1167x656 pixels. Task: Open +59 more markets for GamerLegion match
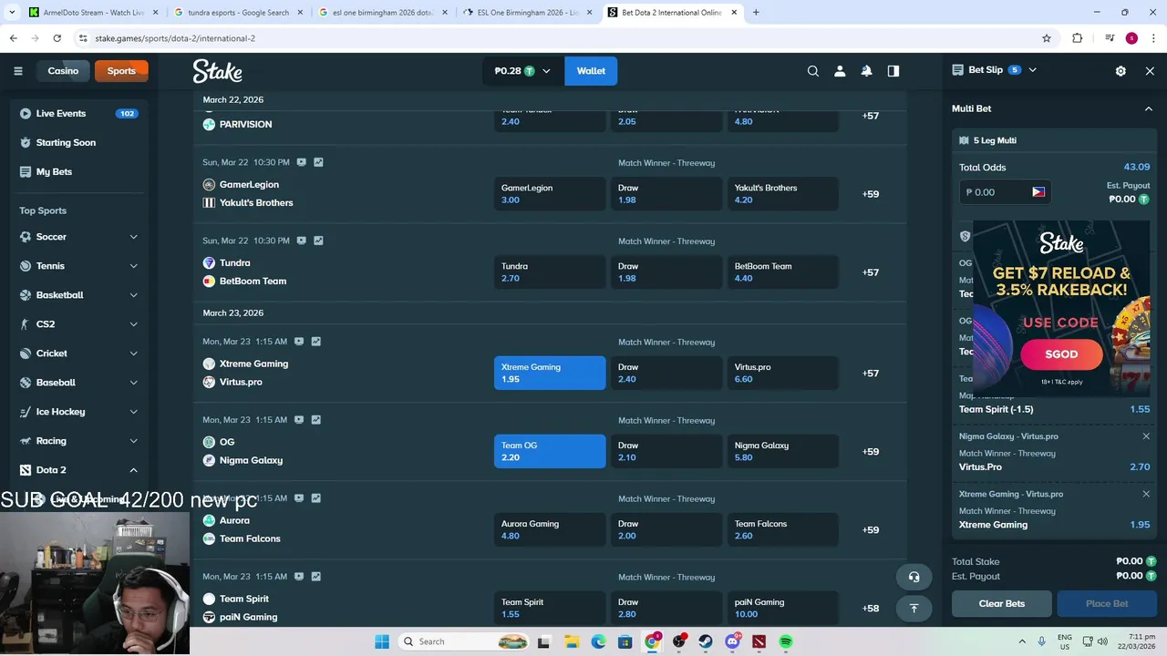click(x=871, y=194)
